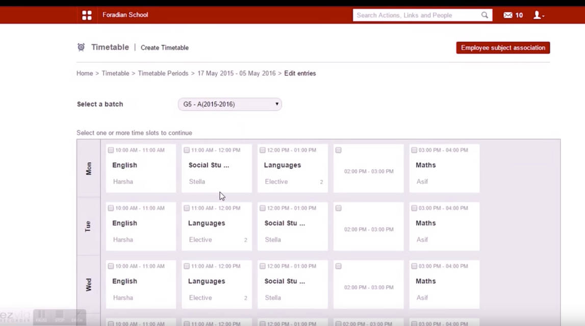Open the user profile icon menu
The width and height of the screenshot is (585, 326).
pos(537,15)
